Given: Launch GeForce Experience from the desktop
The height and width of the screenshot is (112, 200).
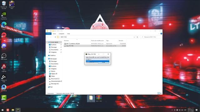Looking at the screenshot, I should click(x=4, y=16).
